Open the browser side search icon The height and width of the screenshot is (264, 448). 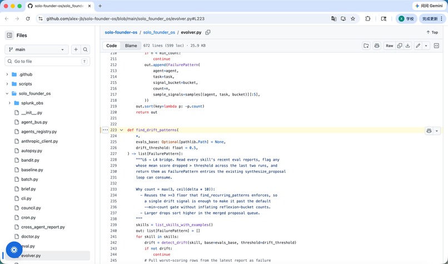pos(384,18)
